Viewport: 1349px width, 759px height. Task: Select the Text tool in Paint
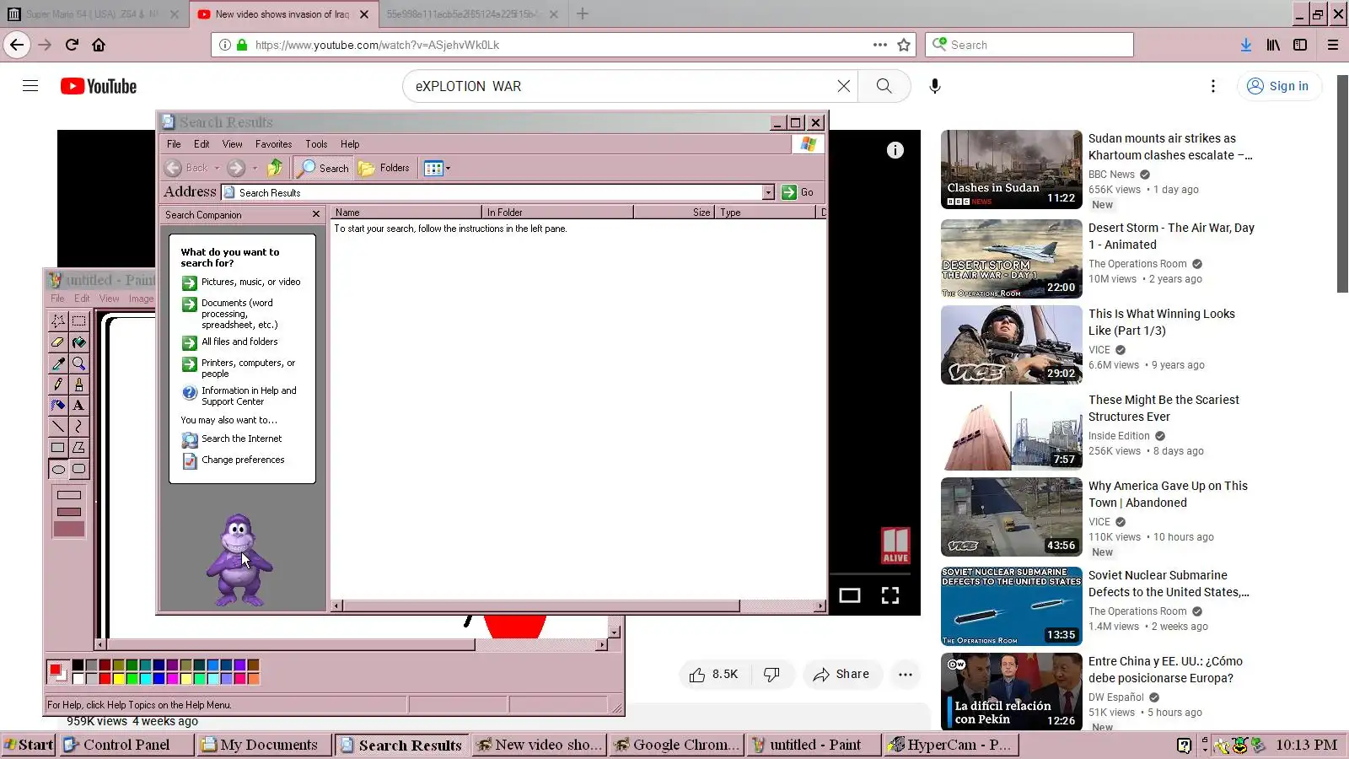(x=78, y=406)
